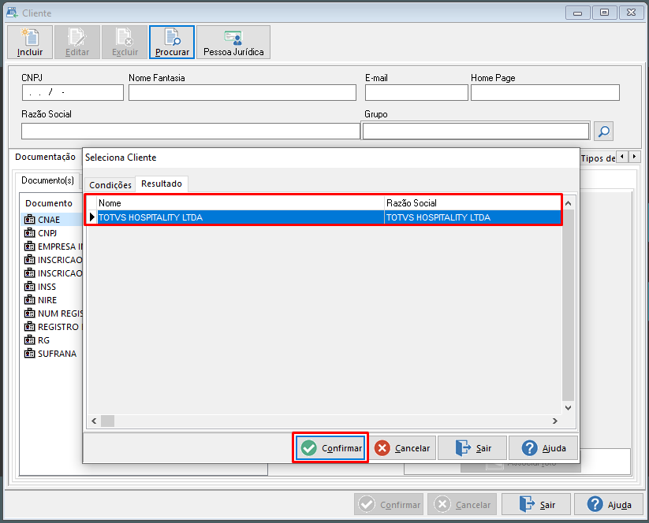Viewport: 649px width, 523px height.
Task: Click Sair at bottom of Cliente window
Action: pos(536,504)
